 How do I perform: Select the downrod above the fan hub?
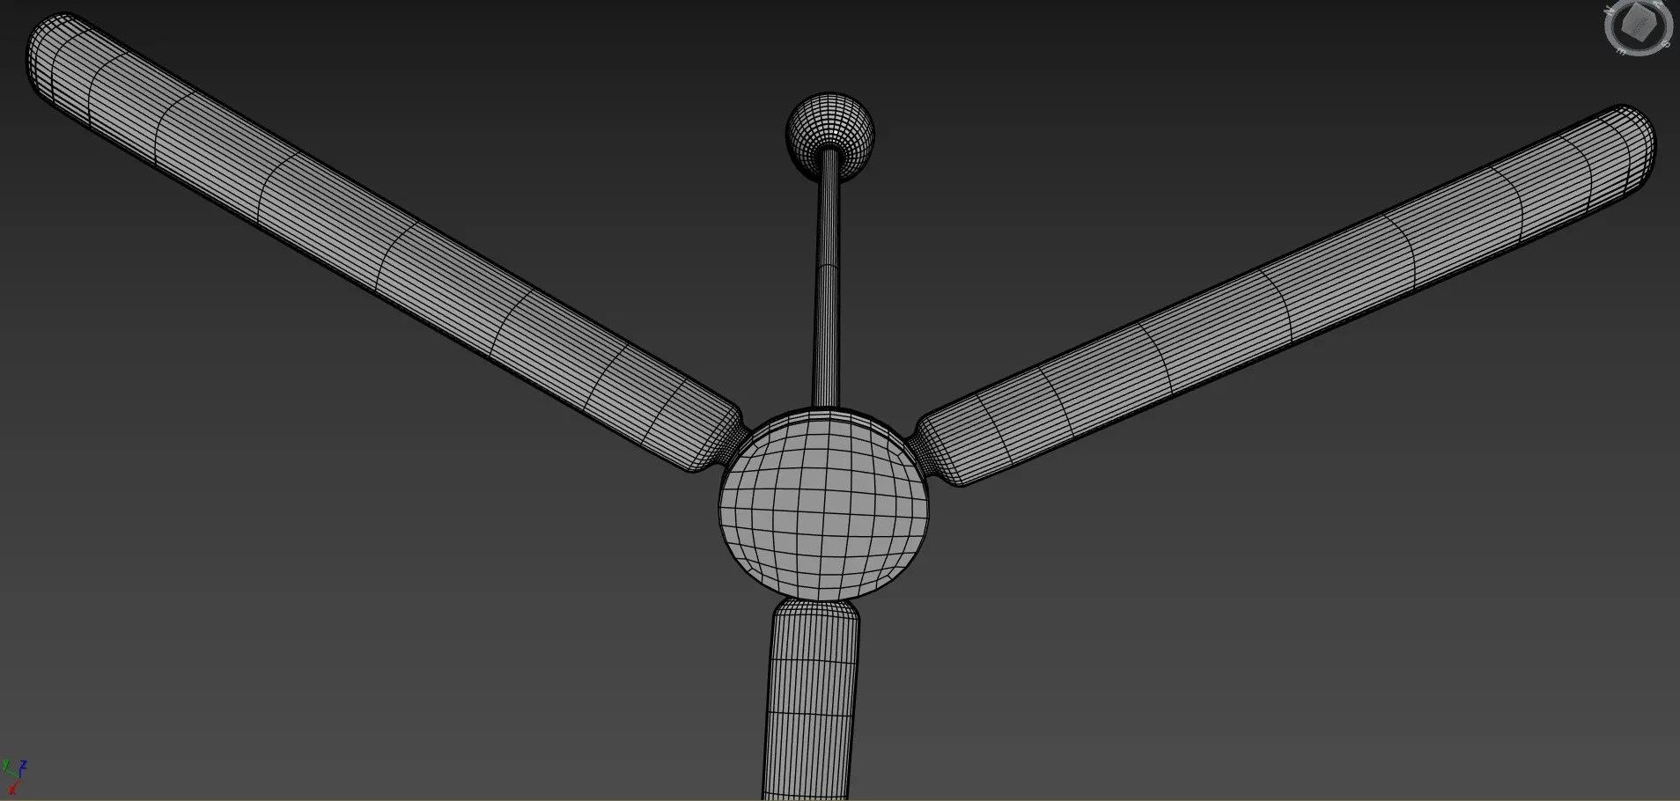(828, 282)
